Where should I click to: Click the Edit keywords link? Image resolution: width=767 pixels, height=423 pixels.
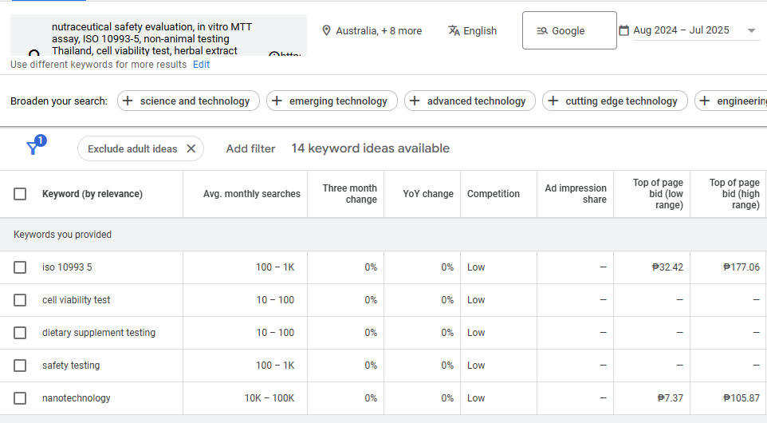point(201,65)
